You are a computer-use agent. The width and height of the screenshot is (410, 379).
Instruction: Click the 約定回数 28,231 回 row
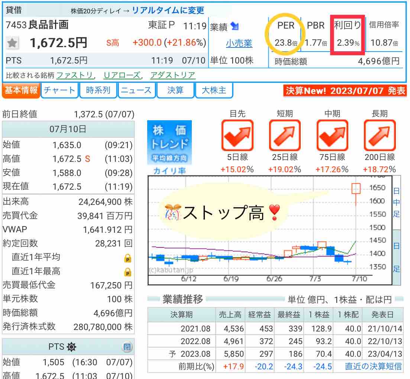tap(68, 243)
